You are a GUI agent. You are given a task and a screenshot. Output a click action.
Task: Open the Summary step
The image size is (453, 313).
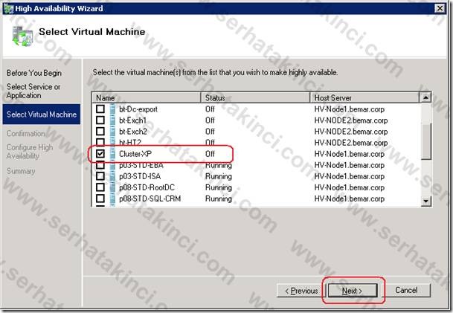21,171
